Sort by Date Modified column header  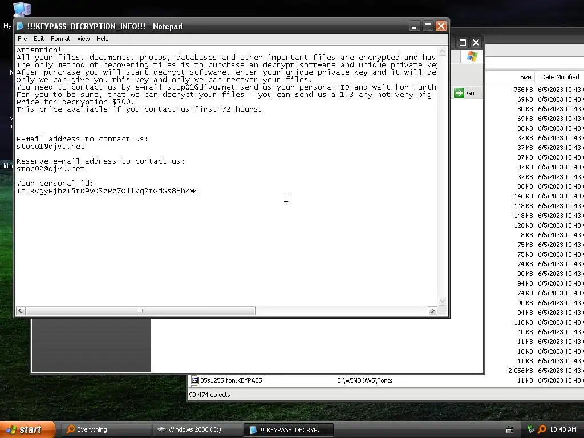[560, 77]
